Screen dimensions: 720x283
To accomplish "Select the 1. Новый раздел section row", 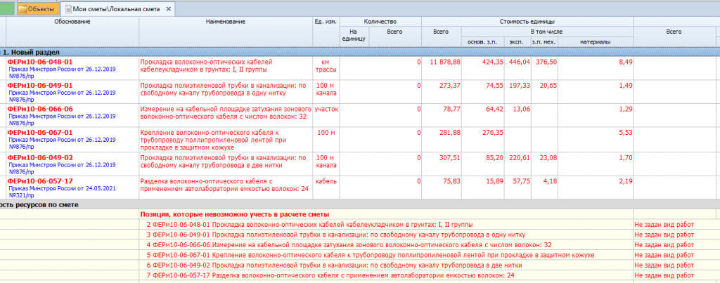I will (x=360, y=52).
